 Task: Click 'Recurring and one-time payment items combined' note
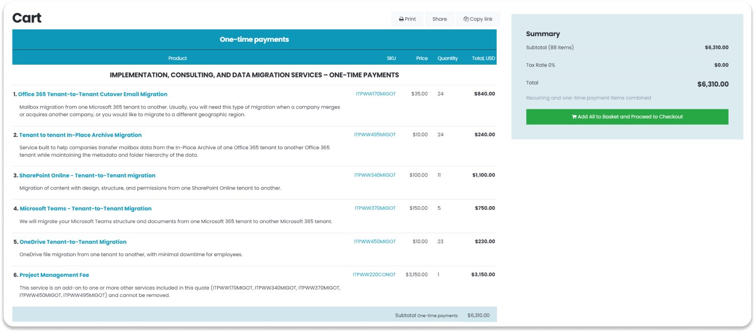tap(588, 98)
